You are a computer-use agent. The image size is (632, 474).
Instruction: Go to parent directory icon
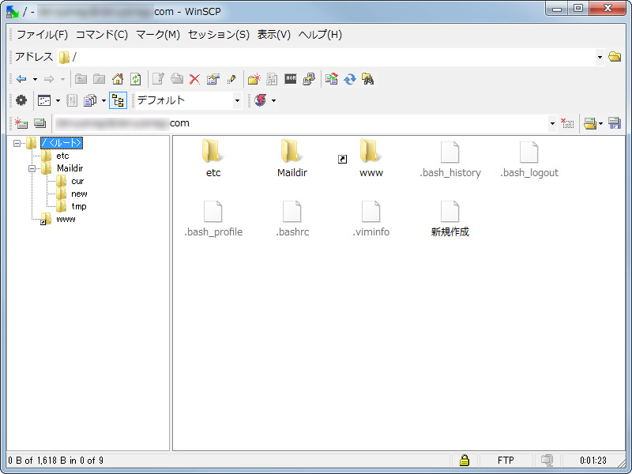point(81,79)
